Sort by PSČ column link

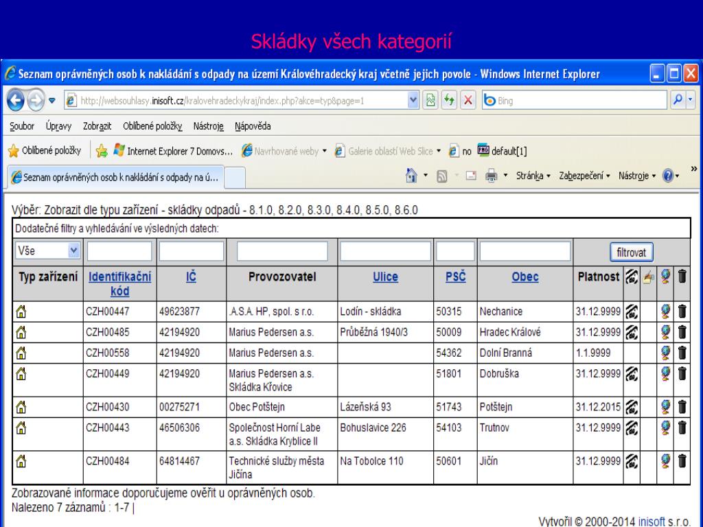coord(456,277)
